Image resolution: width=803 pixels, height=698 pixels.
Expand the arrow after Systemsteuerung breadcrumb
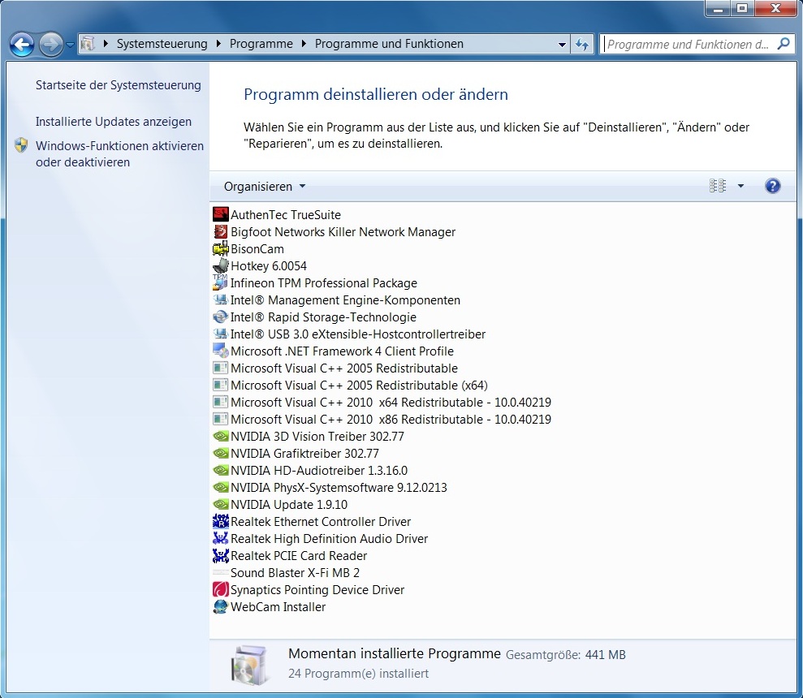[218, 44]
